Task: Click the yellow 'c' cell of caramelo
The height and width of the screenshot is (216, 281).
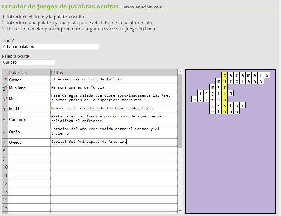Action: 225,75
